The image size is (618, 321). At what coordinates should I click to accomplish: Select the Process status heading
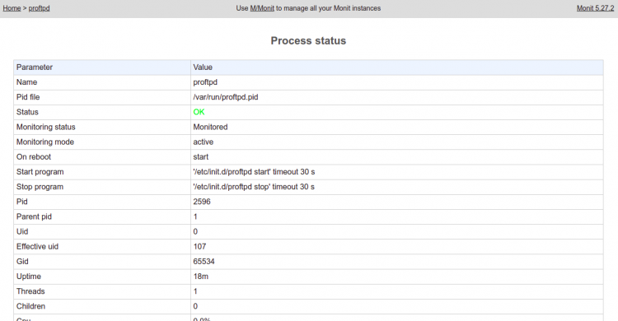tap(308, 40)
